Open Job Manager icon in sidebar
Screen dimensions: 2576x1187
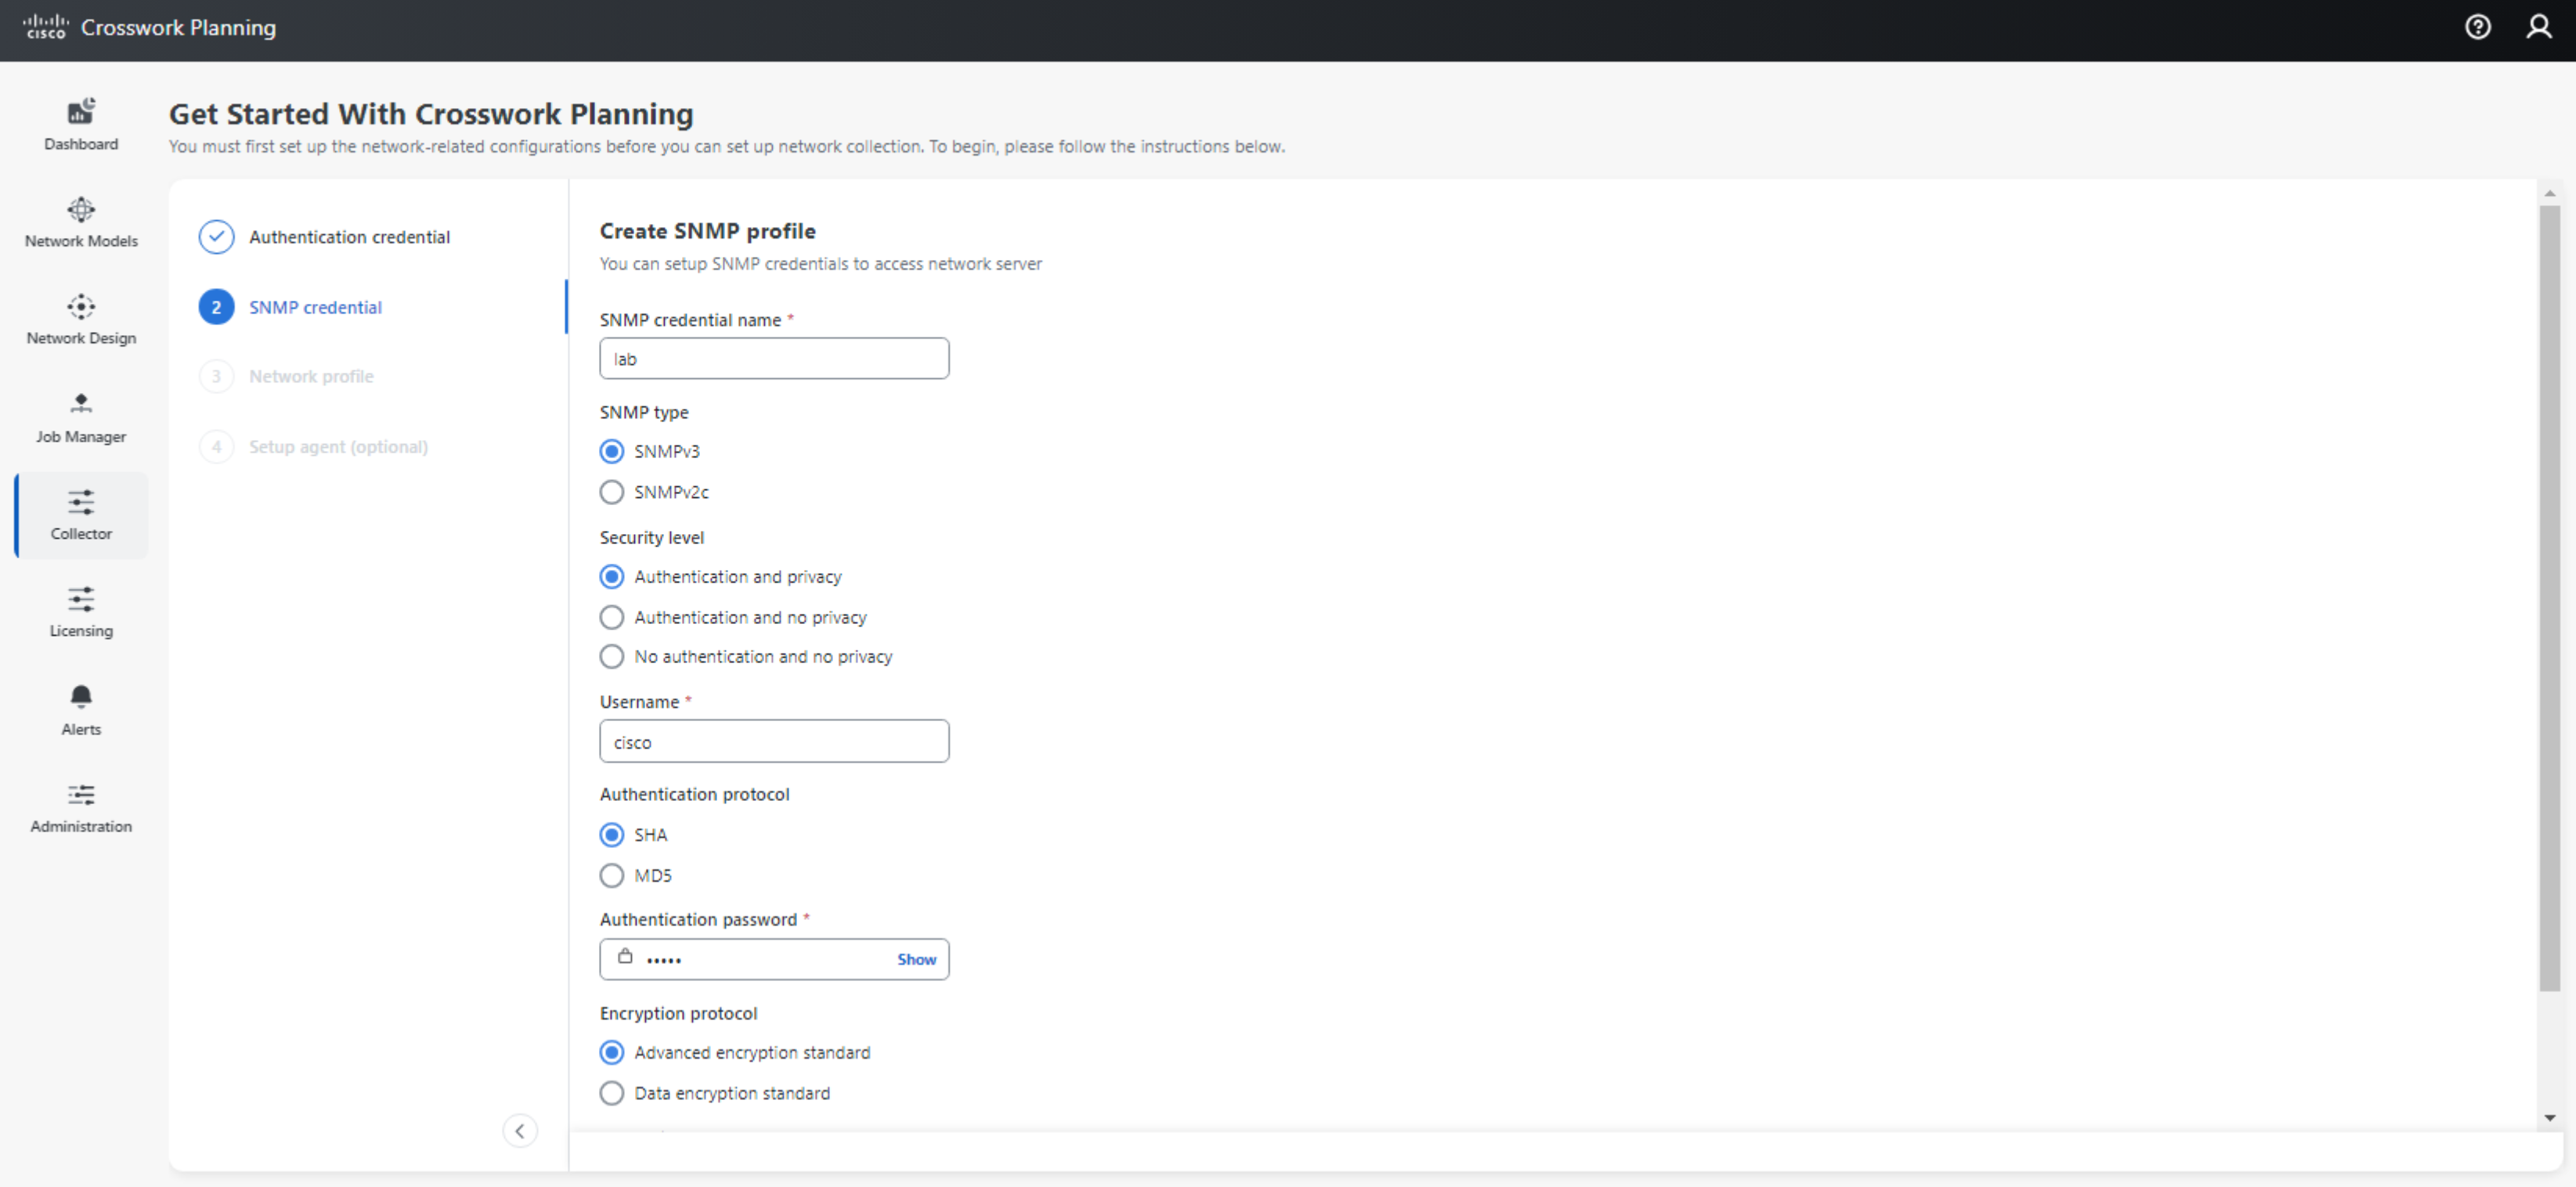pos(81,403)
